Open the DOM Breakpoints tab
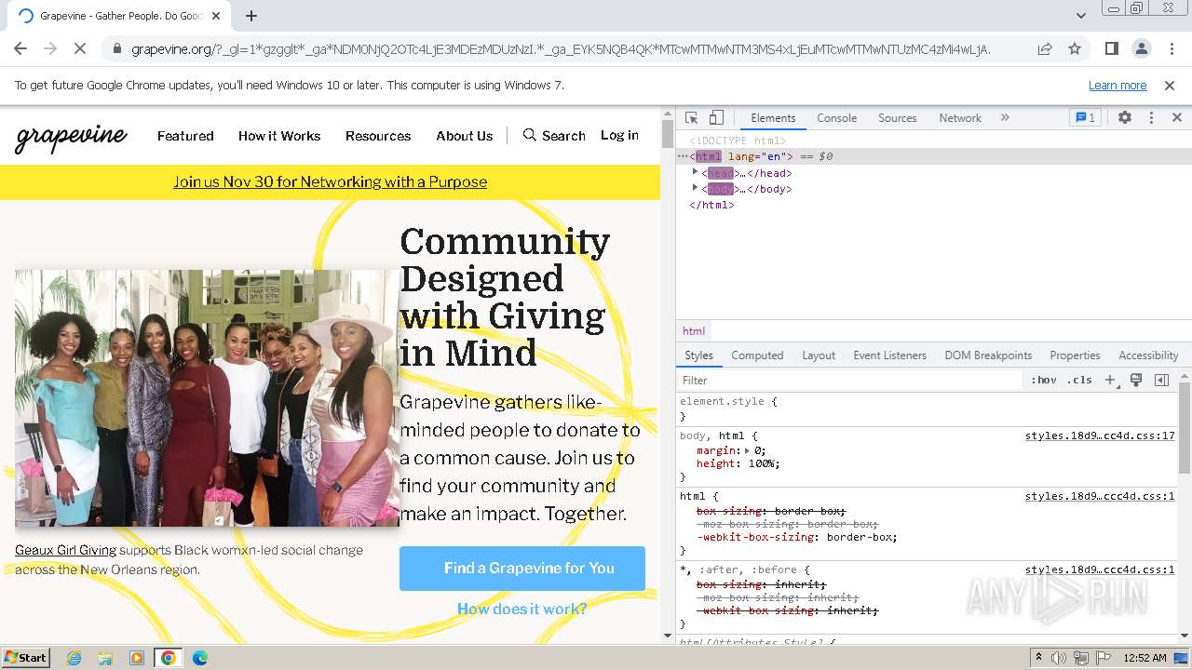1192x670 pixels. point(988,355)
